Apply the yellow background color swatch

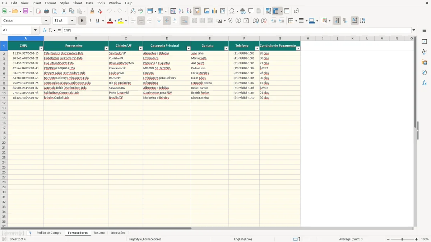(x=121, y=21)
